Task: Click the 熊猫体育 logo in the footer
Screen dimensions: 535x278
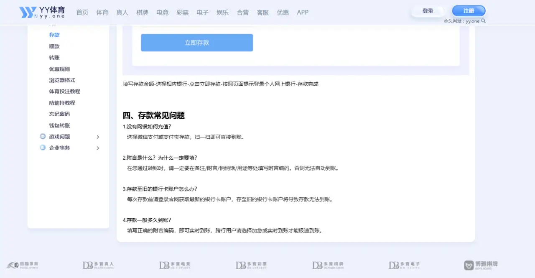Action: [23, 265]
